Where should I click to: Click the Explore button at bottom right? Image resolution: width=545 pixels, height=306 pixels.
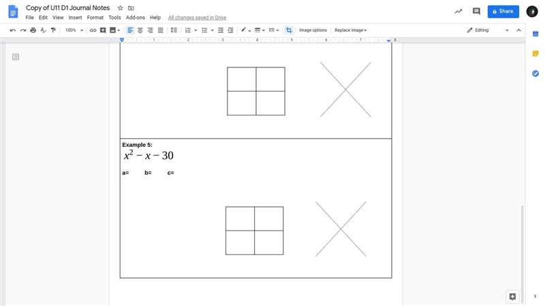tap(512, 296)
